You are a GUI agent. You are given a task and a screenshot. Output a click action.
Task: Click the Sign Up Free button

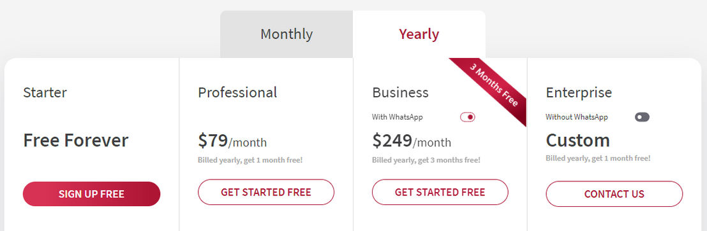[91, 194]
